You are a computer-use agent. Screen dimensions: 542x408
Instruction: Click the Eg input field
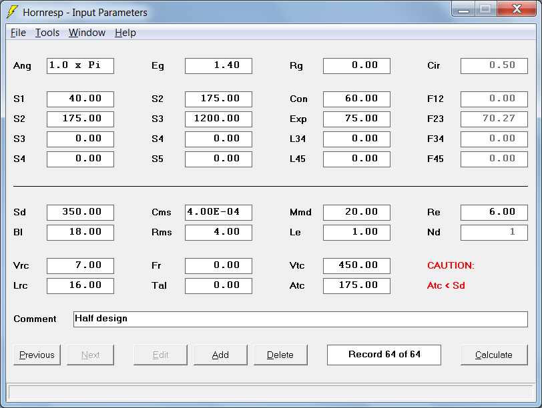click(218, 66)
